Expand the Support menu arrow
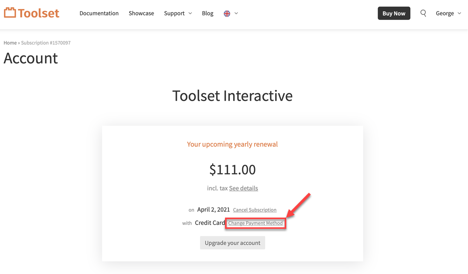The height and width of the screenshot is (274, 468). 190,13
